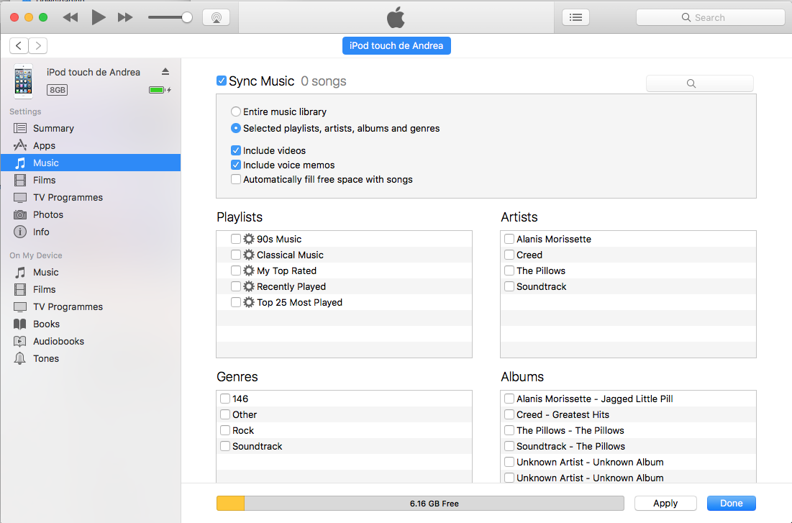Check genre Soundtrack
Screen dimensions: 792x523
[x=225, y=446]
